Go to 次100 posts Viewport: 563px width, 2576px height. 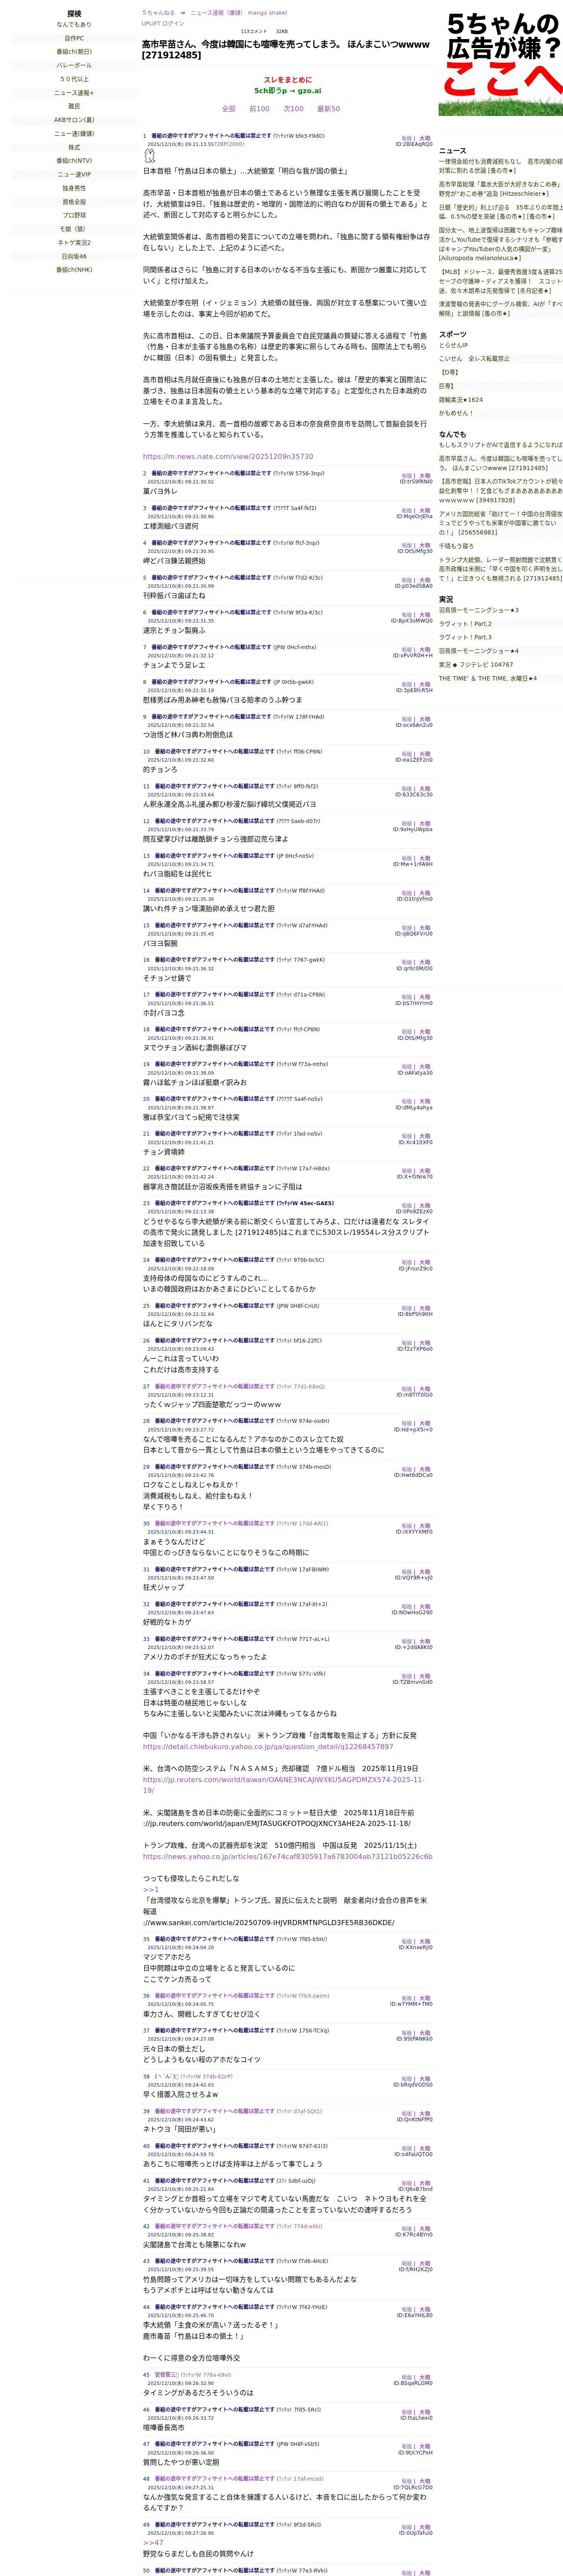tap(294, 109)
